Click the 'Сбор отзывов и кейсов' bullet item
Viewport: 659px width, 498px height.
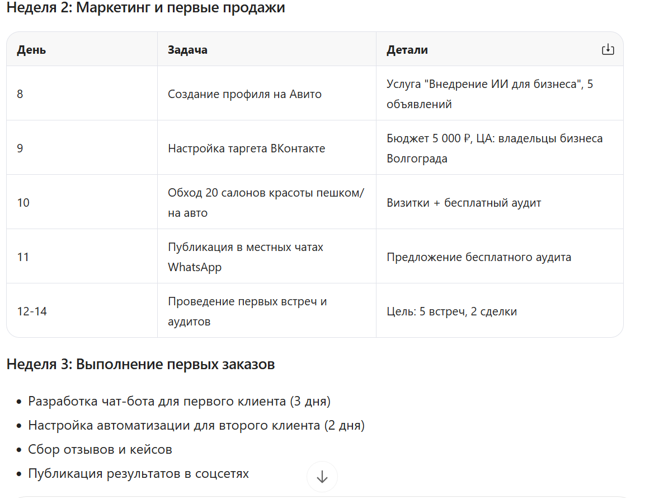[100, 449]
